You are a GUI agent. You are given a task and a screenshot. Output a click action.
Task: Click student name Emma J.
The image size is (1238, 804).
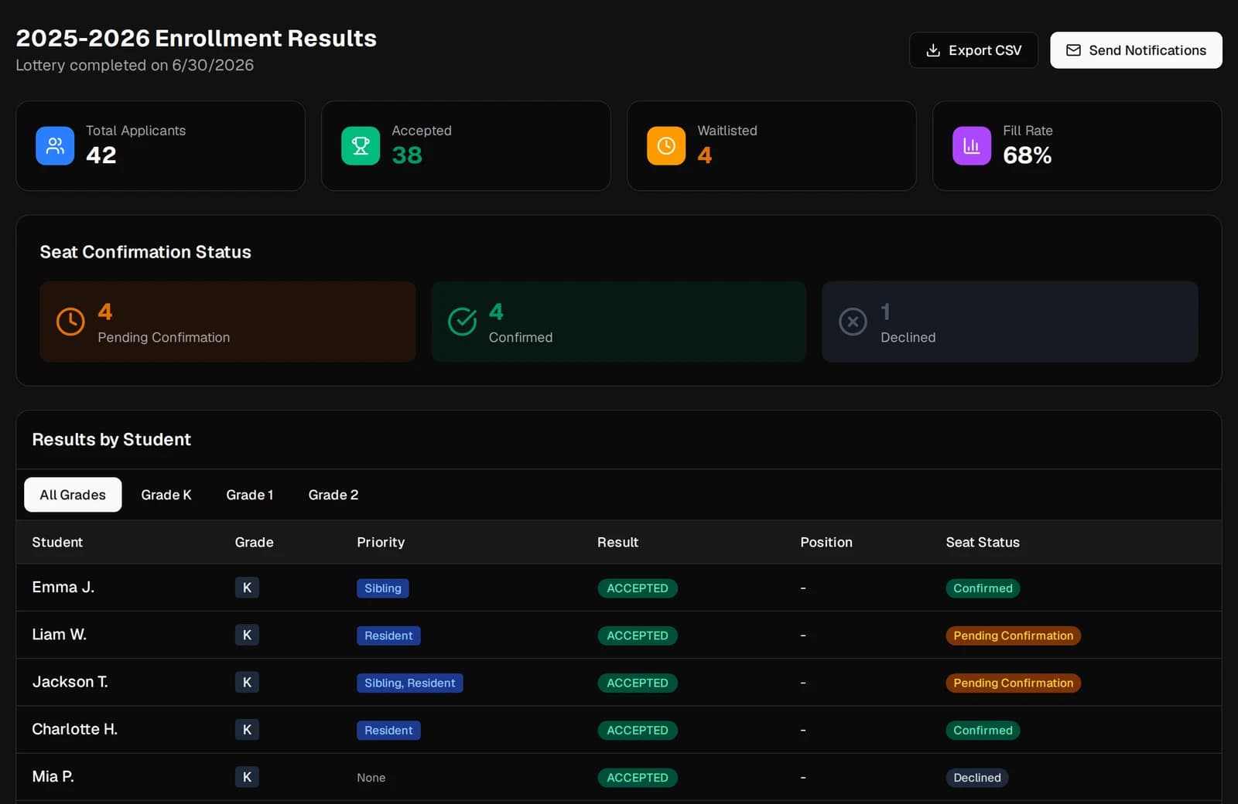tap(63, 588)
